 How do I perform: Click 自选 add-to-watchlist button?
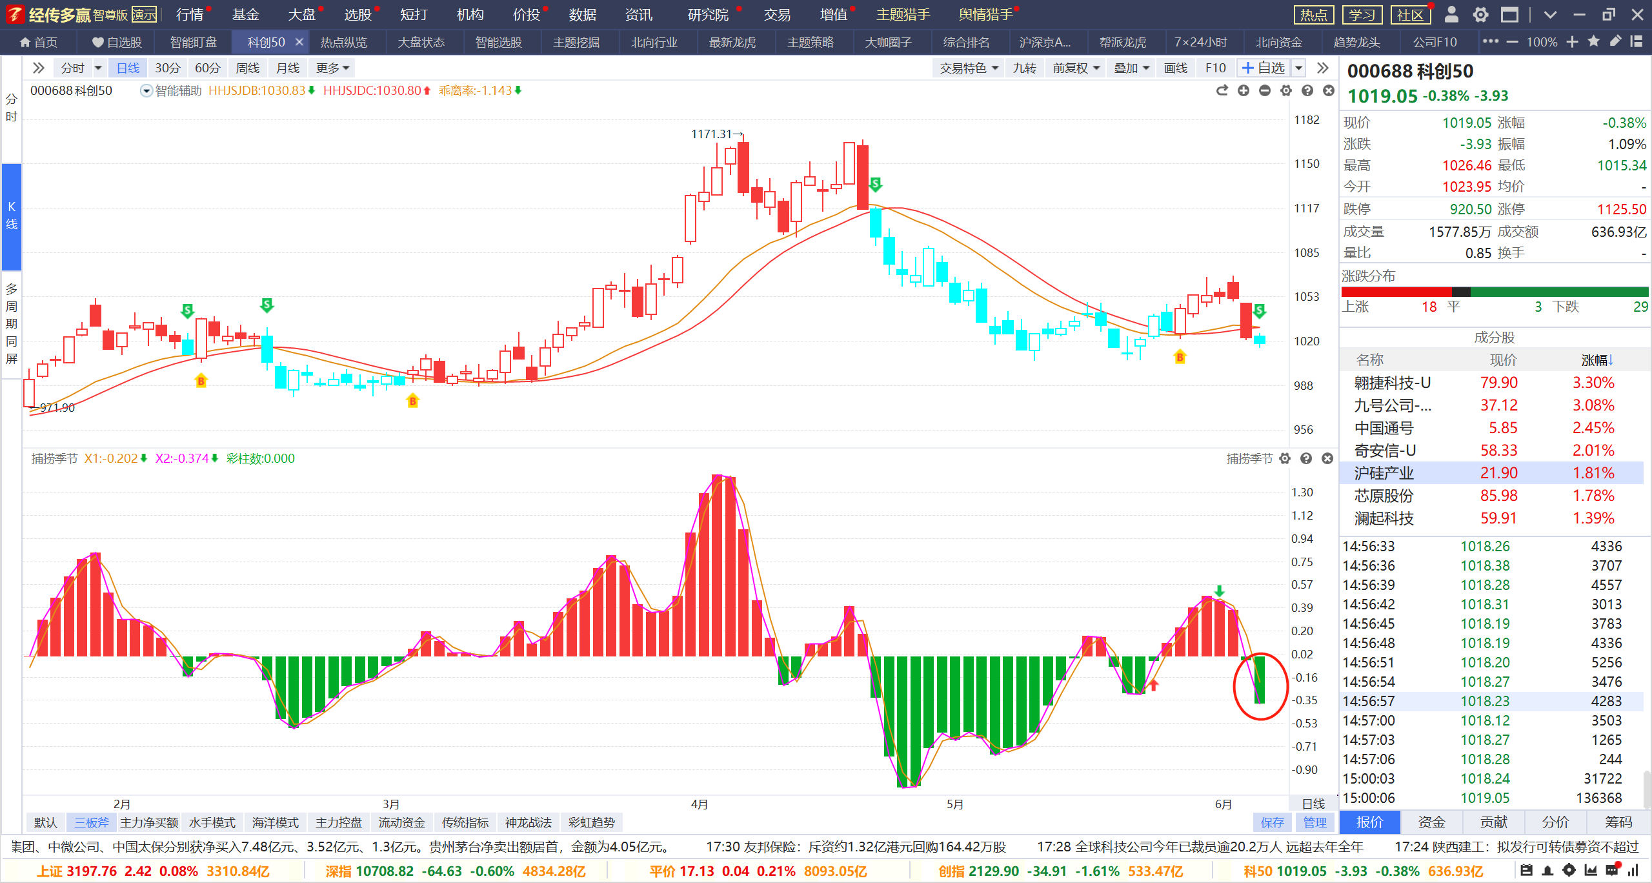1264,68
